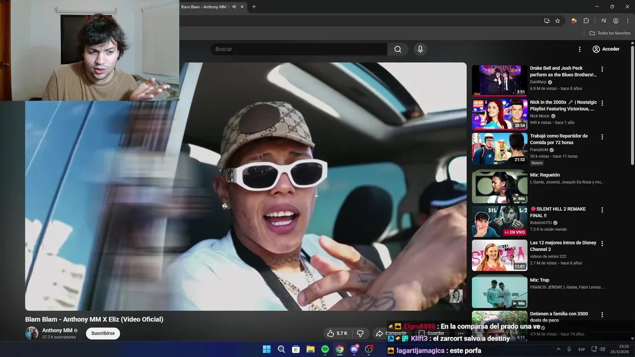The height and width of the screenshot is (357, 635).
Task: Click the colorful extension icon in Chrome toolbar
Action: coord(574,21)
